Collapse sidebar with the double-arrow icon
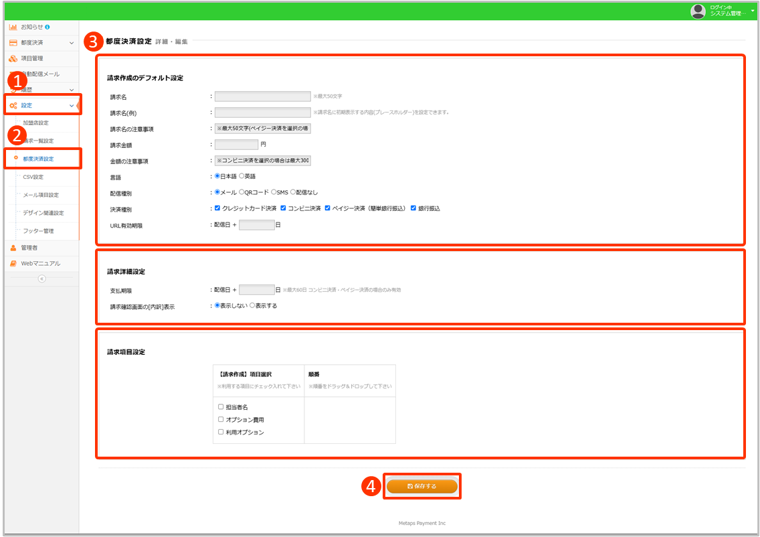The height and width of the screenshot is (537, 760). pyautogui.click(x=41, y=279)
